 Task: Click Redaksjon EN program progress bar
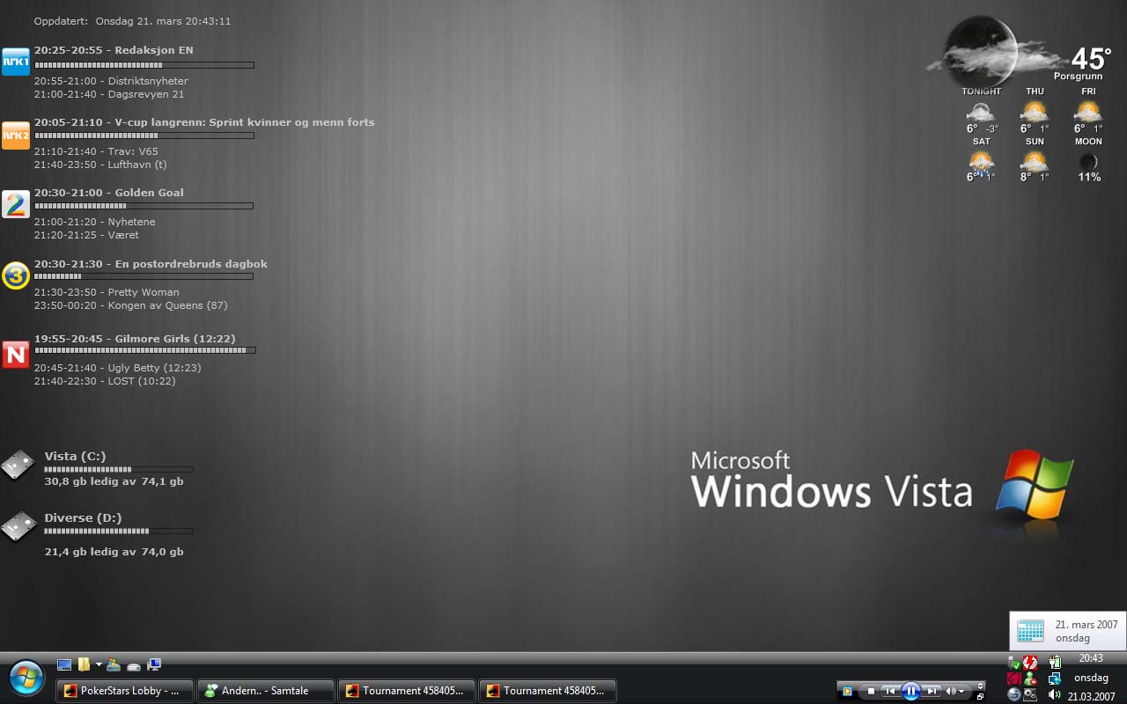coord(144,65)
